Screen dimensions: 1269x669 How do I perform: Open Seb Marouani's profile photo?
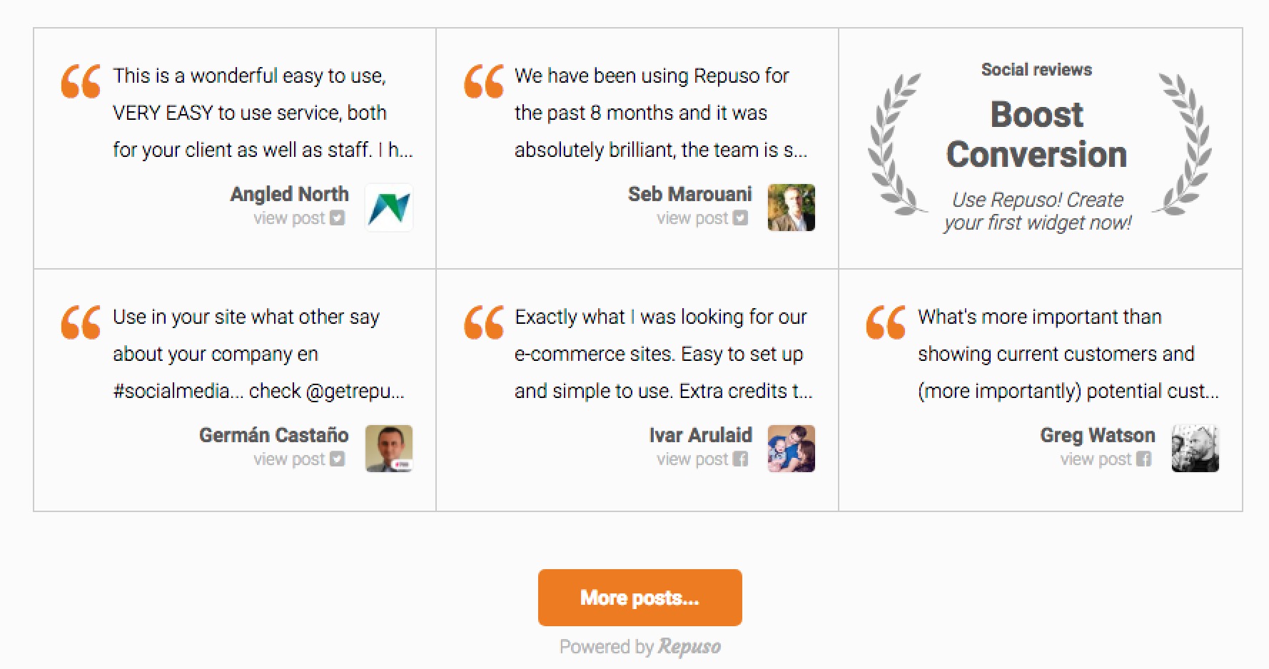click(792, 208)
